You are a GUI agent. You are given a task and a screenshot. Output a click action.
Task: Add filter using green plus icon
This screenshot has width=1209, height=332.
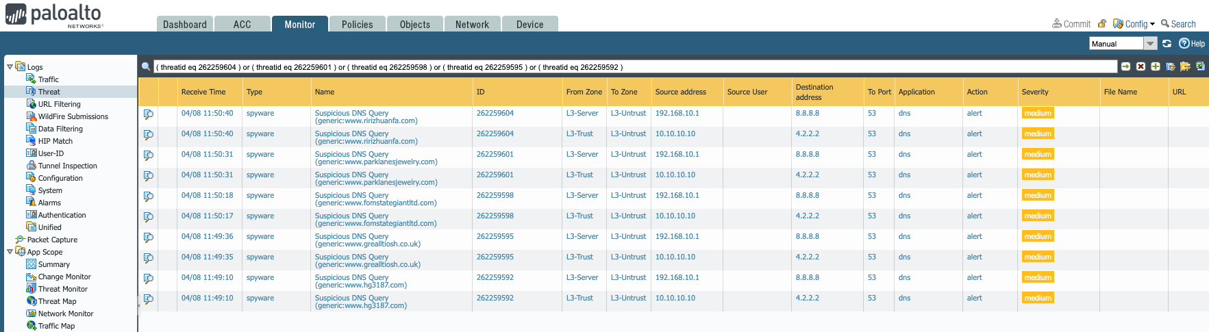pos(1156,66)
